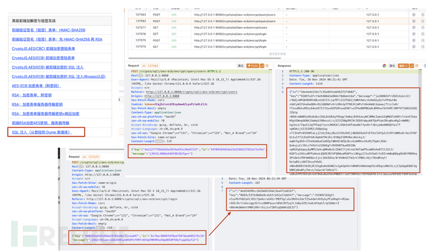Tick the checkbox for request 127576
The width and height of the screenshot is (426, 251).
coord(133,34)
